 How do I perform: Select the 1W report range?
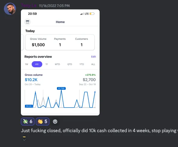(x=26, y=64)
